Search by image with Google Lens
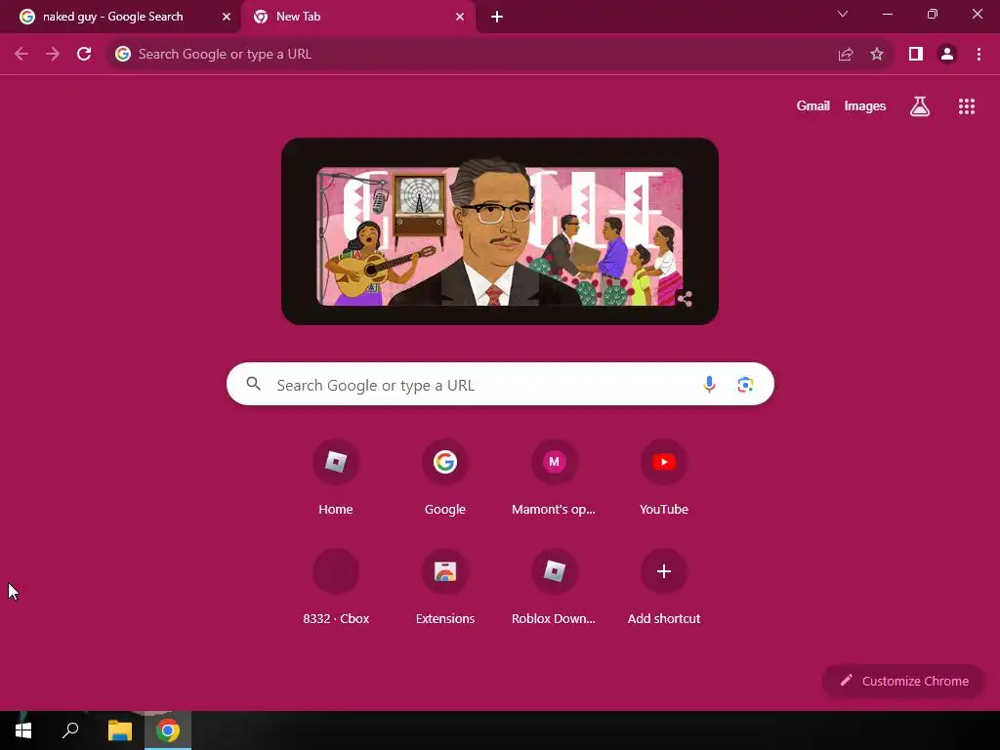This screenshot has height=750, width=1000. tap(745, 385)
